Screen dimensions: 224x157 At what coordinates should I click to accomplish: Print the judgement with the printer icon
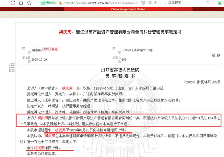218,55
